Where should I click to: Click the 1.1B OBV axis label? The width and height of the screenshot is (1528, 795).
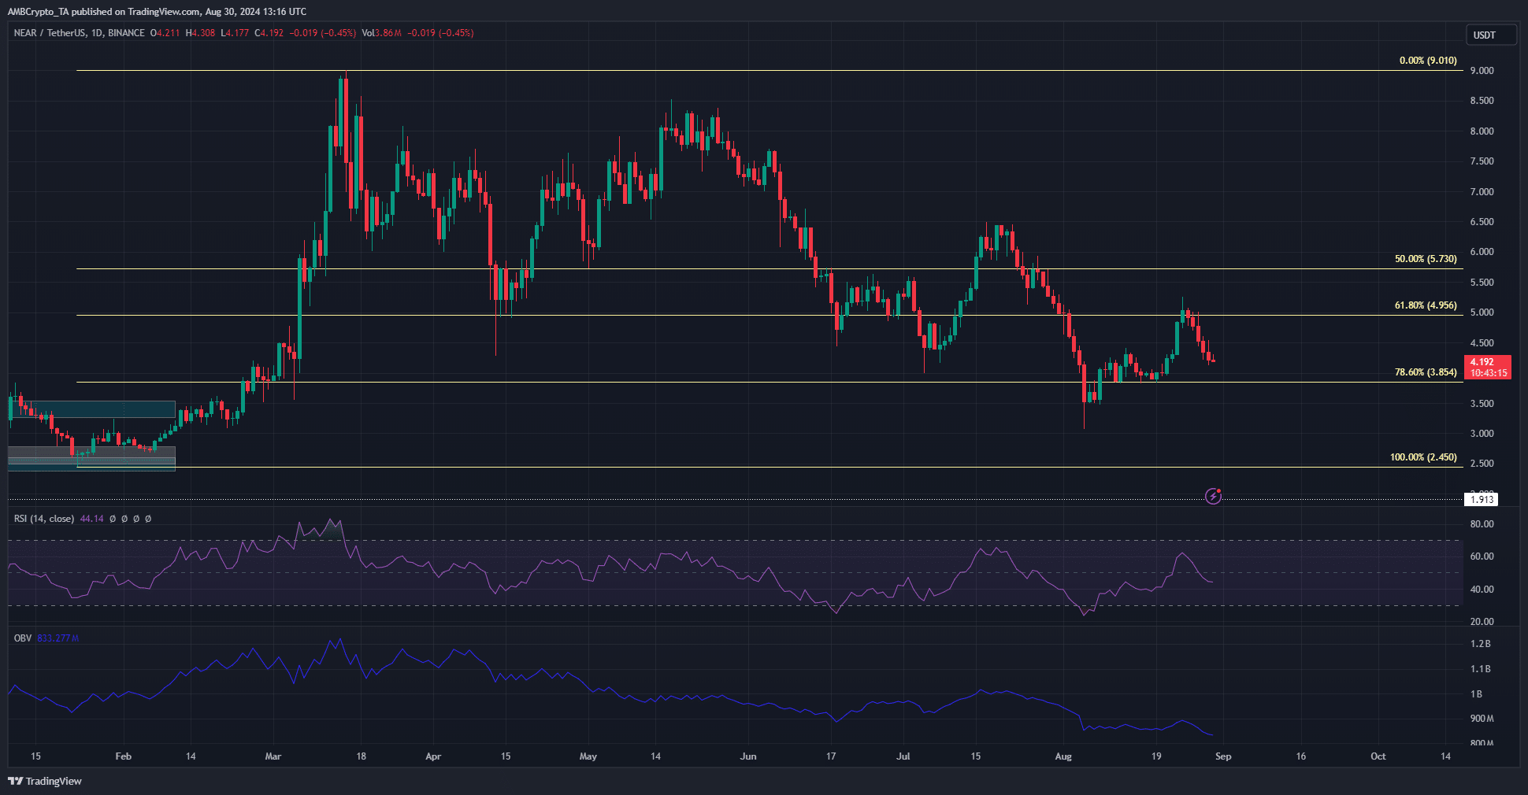[x=1480, y=669]
